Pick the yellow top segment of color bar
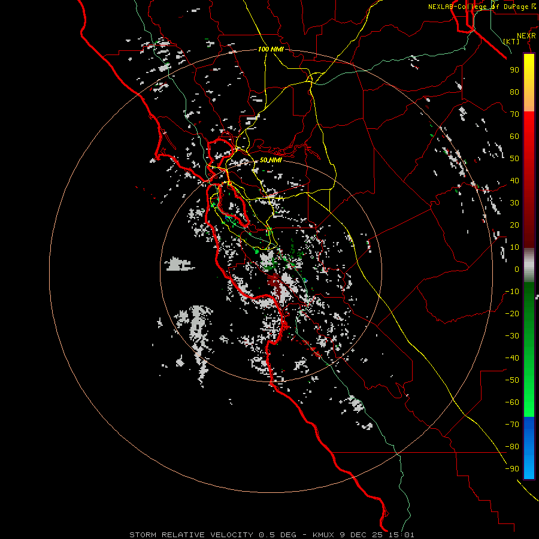This screenshot has width=539, height=539. 529,83
